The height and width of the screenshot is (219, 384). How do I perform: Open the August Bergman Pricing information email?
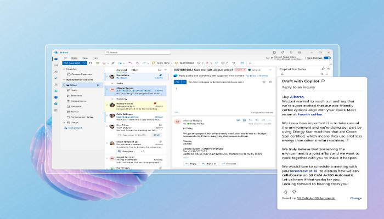coord(135,160)
